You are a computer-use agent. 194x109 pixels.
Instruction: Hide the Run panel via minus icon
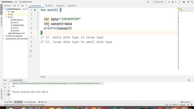(192, 80)
